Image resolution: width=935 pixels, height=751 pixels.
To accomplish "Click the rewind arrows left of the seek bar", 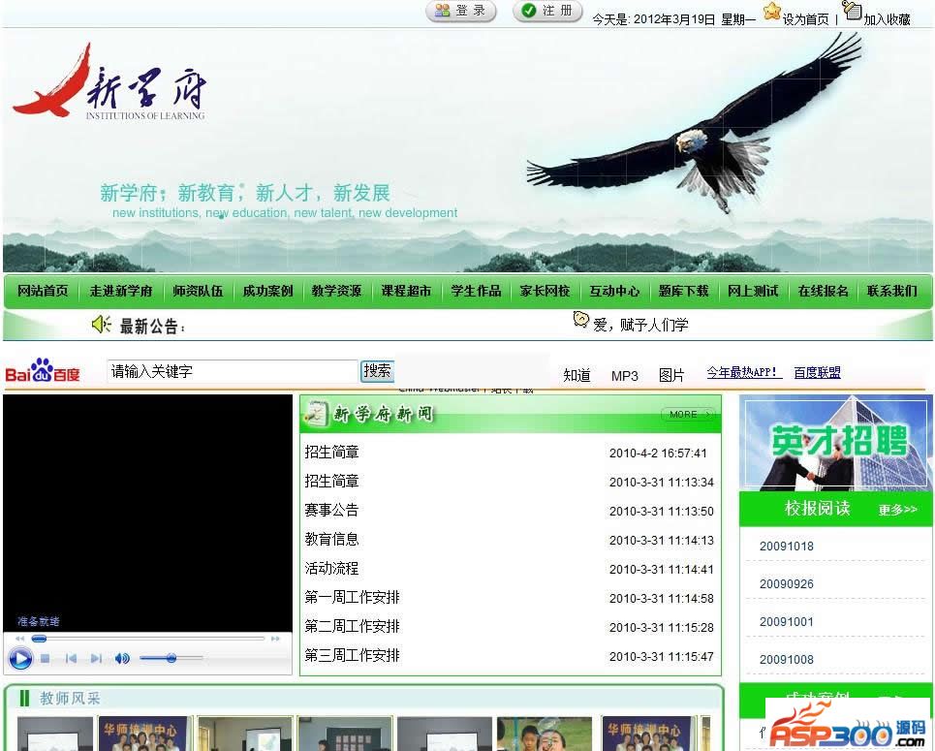I will pyautogui.click(x=19, y=639).
